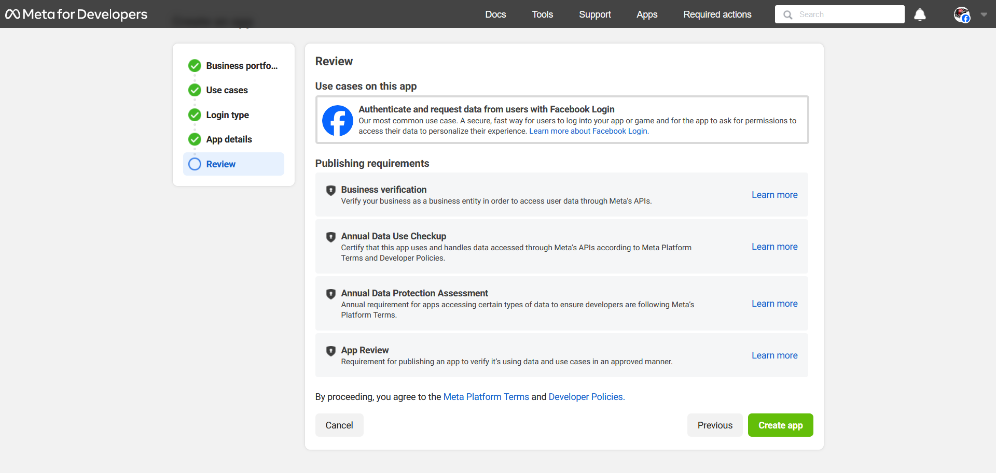The width and height of the screenshot is (996, 473).
Task: Open the Docs menu
Action: [495, 15]
